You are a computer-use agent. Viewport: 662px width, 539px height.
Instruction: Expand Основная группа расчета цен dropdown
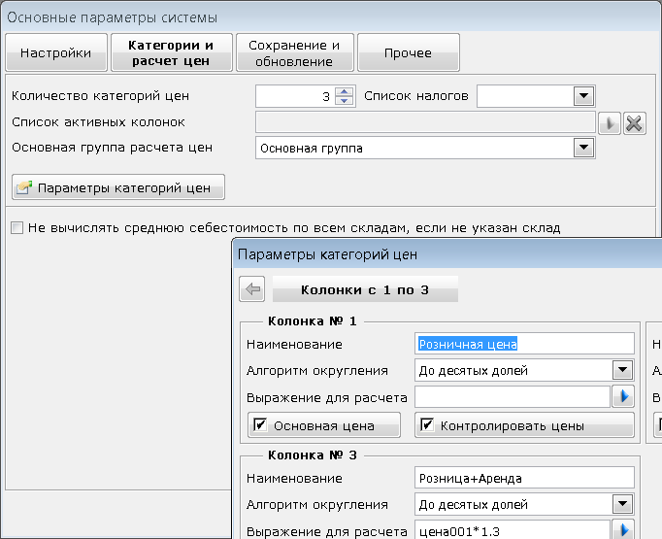pos(584,148)
